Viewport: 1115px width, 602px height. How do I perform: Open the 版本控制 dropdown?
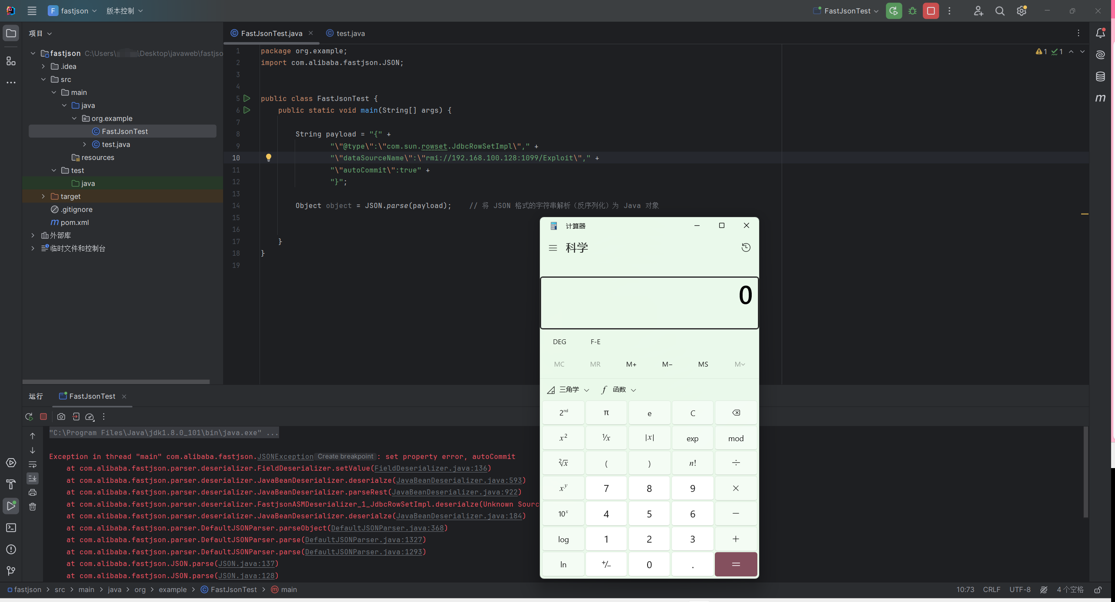(125, 11)
